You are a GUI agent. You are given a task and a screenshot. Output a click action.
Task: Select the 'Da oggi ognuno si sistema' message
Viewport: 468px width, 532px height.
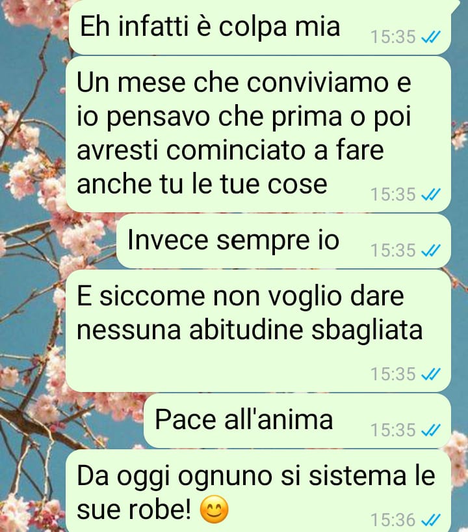pos(259,491)
